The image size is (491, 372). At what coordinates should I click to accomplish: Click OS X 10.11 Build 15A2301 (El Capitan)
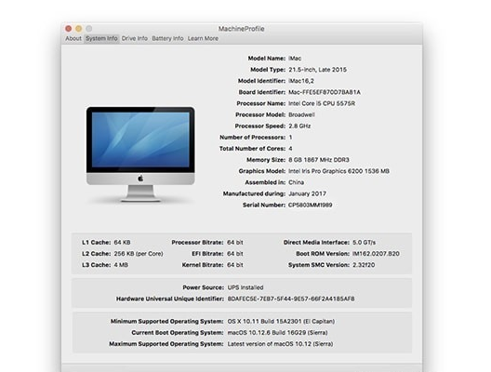coord(281,322)
